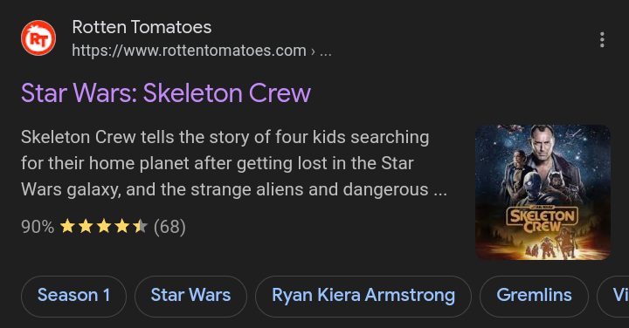This screenshot has height=328, width=629.
Task: Choose the Ryan Kiera Armstrong chip
Action: click(x=363, y=296)
